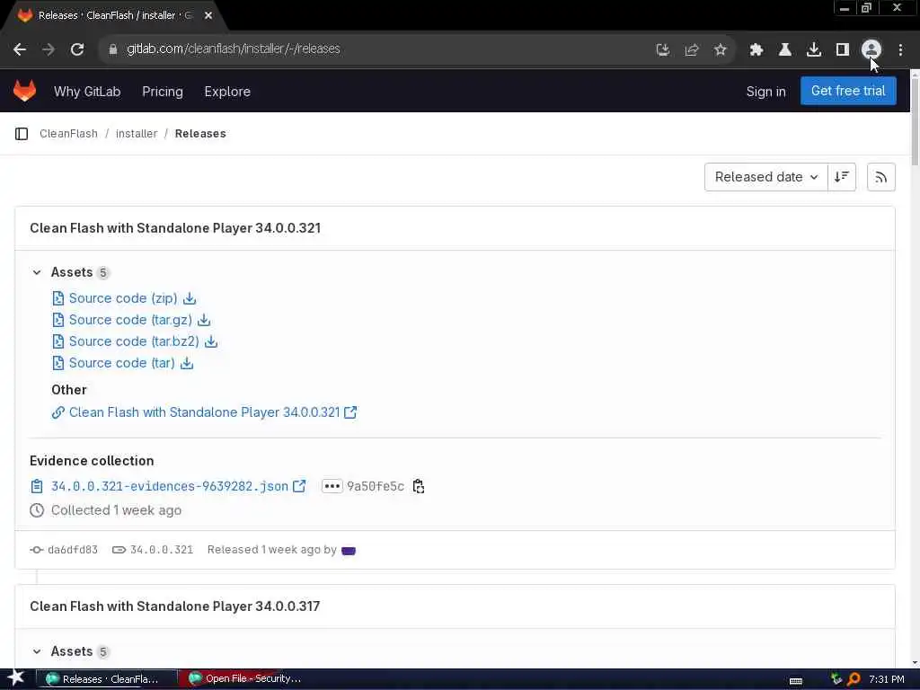Click Sign in

765,92
